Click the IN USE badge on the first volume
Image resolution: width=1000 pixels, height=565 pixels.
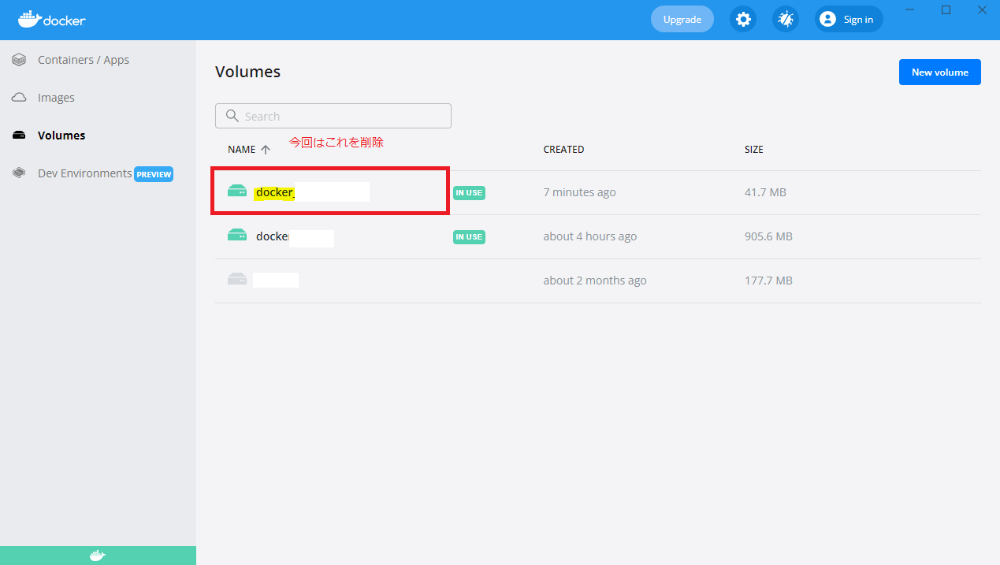469,192
